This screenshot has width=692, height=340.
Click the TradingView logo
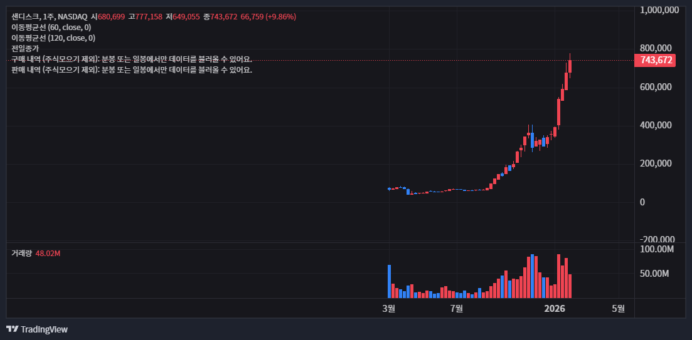[37, 329]
